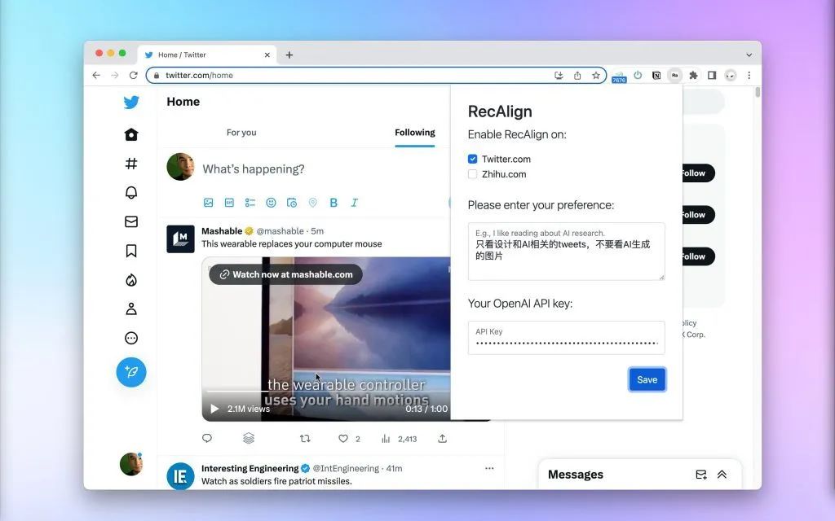Open the Notion extension icon
The width and height of the screenshot is (835, 521).
pyautogui.click(x=656, y=76)
